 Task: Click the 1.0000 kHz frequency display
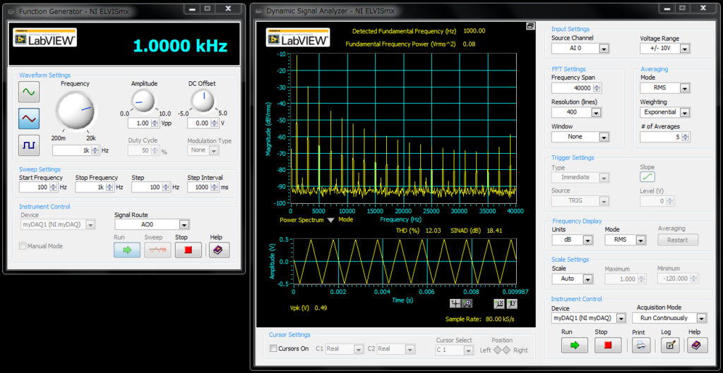(180, 46)
